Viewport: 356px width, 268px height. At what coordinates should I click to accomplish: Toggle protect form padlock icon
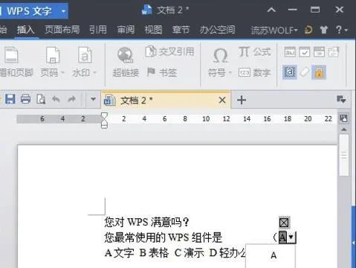pos(319,72)
